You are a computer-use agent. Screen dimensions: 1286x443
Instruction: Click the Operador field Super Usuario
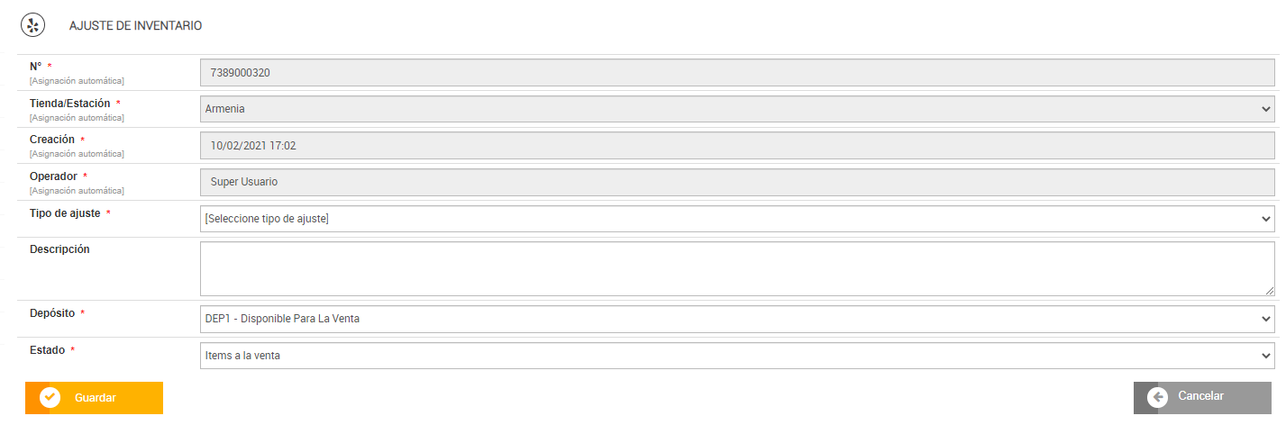pos(736,182)
